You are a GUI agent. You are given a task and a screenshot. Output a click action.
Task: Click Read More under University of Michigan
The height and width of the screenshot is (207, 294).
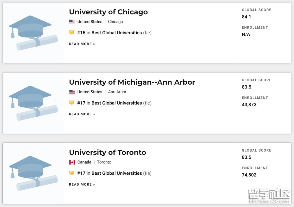(x=82, y=114)
